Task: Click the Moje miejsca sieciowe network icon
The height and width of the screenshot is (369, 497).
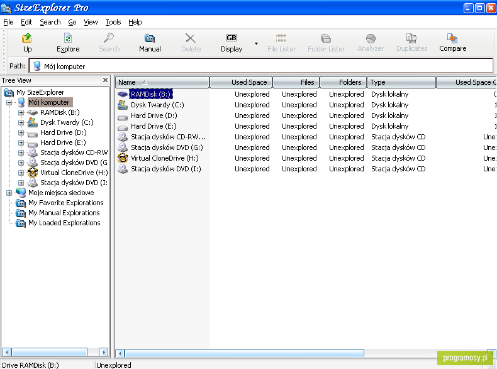Action: click(x=21, y=193)
